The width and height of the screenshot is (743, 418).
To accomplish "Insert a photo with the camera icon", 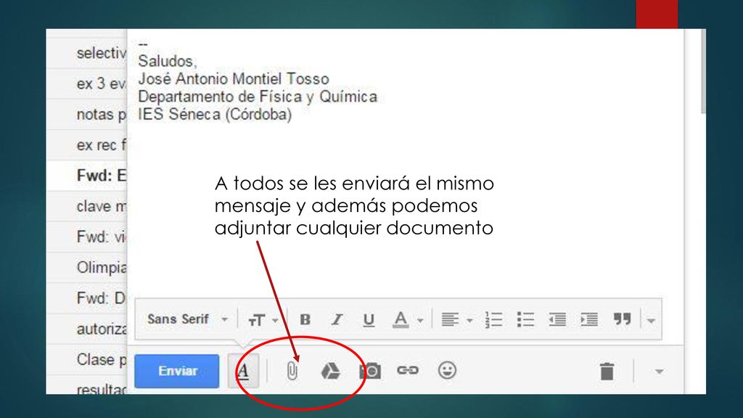I will [370, 371].
